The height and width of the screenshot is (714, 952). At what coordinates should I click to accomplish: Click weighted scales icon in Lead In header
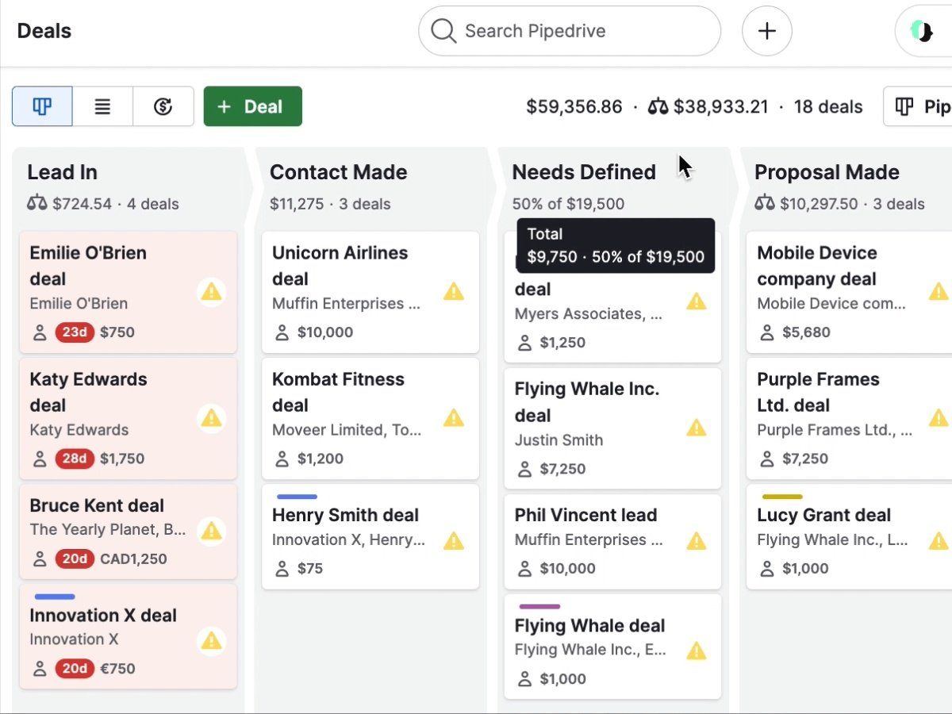coord(37,204)
